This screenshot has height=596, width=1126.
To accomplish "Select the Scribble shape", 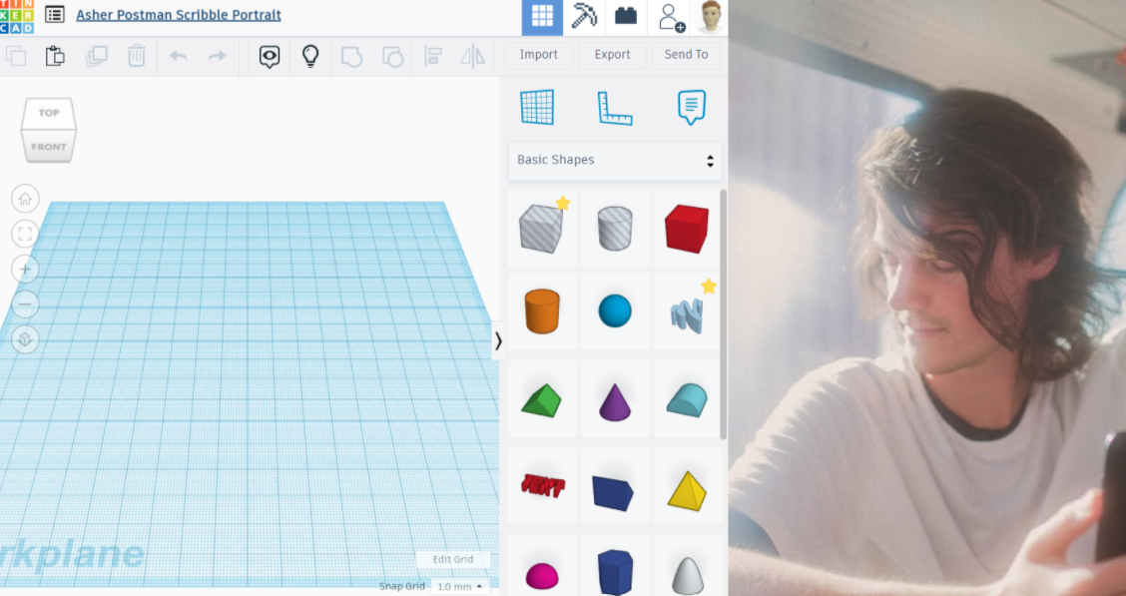I will [x=687, y=313].
